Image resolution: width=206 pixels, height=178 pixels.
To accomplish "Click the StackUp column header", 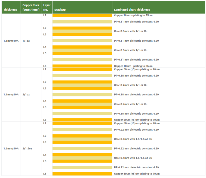I will click(60, 10).
